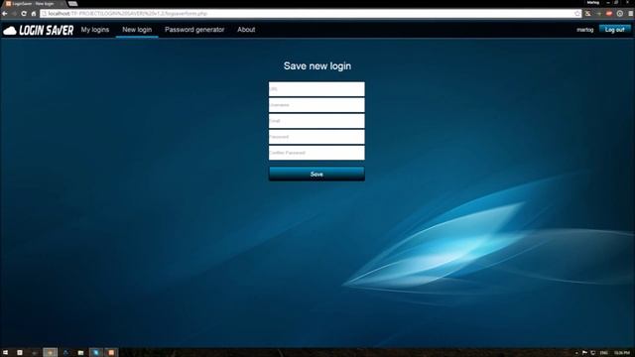This screenshot has height=357, width=635.
Task: Open a new browser tab
Action: coord(72,4)
